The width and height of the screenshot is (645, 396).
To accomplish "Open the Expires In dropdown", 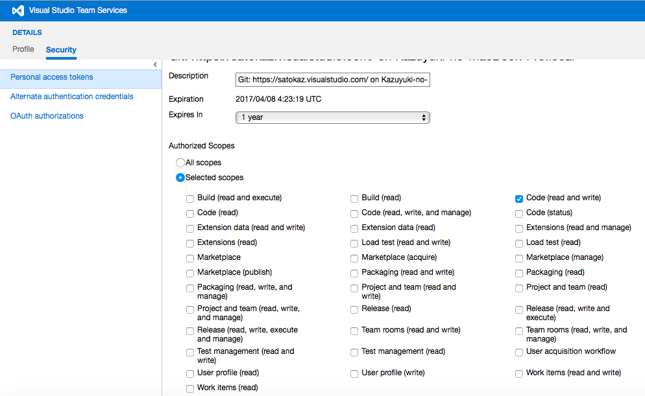I will pos(332,117).
